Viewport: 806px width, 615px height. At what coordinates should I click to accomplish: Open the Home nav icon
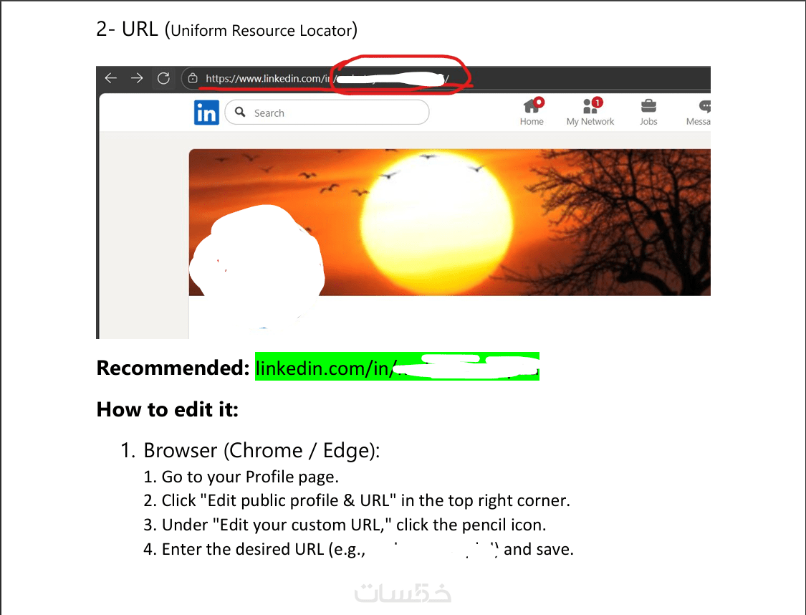click(x=532, y=105)
